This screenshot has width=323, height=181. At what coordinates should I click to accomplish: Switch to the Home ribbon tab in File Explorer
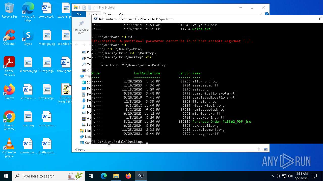93,14
